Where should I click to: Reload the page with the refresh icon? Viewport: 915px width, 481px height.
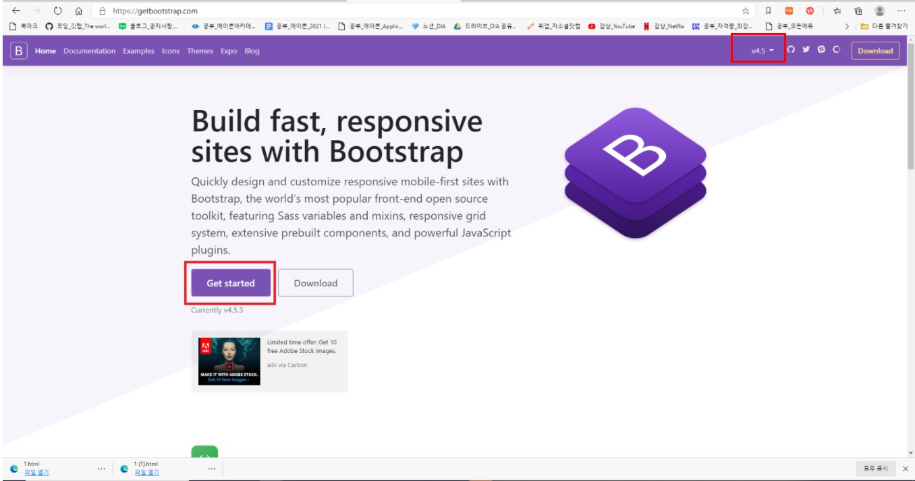tap(58, 11)
